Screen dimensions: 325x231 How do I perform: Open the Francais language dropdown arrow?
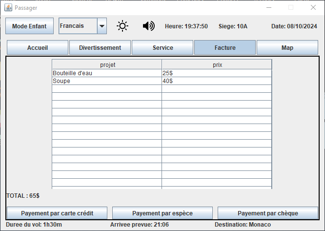[x=102, y=26]
